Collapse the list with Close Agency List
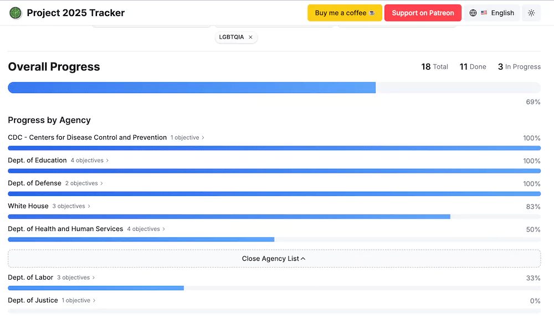The image size is (554, 329). click(274, 259)
